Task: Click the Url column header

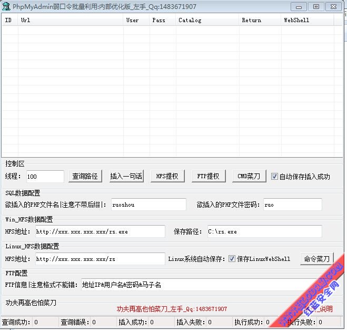Action: (x=71, y=20)
